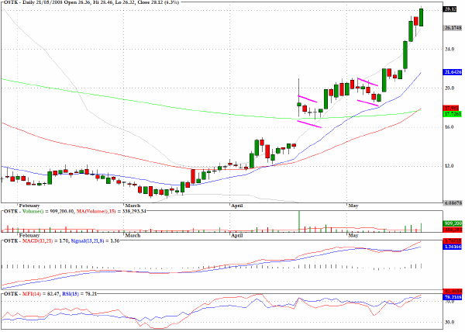This screenshot has height=332, width=465.
Task: Select the May label under volume panel
Action: 353,236
